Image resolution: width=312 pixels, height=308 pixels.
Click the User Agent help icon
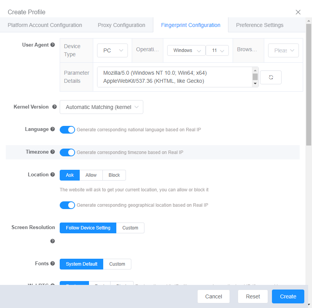coord(53,45)
